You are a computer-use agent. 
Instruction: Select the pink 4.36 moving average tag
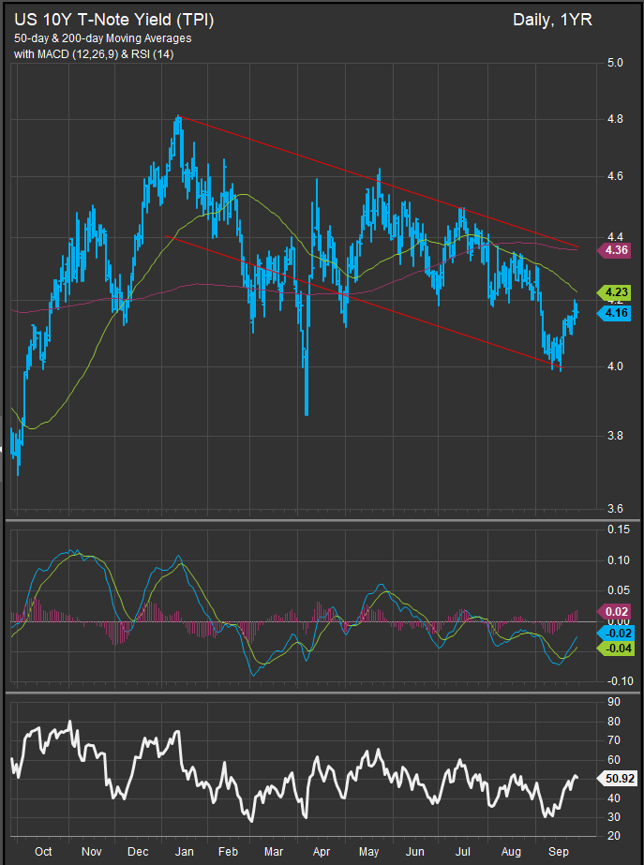617,250
